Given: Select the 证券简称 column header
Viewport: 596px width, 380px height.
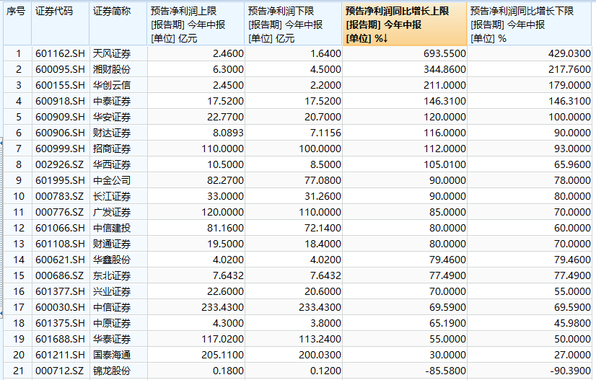Looking at the screenshot, I should [118, 24].
